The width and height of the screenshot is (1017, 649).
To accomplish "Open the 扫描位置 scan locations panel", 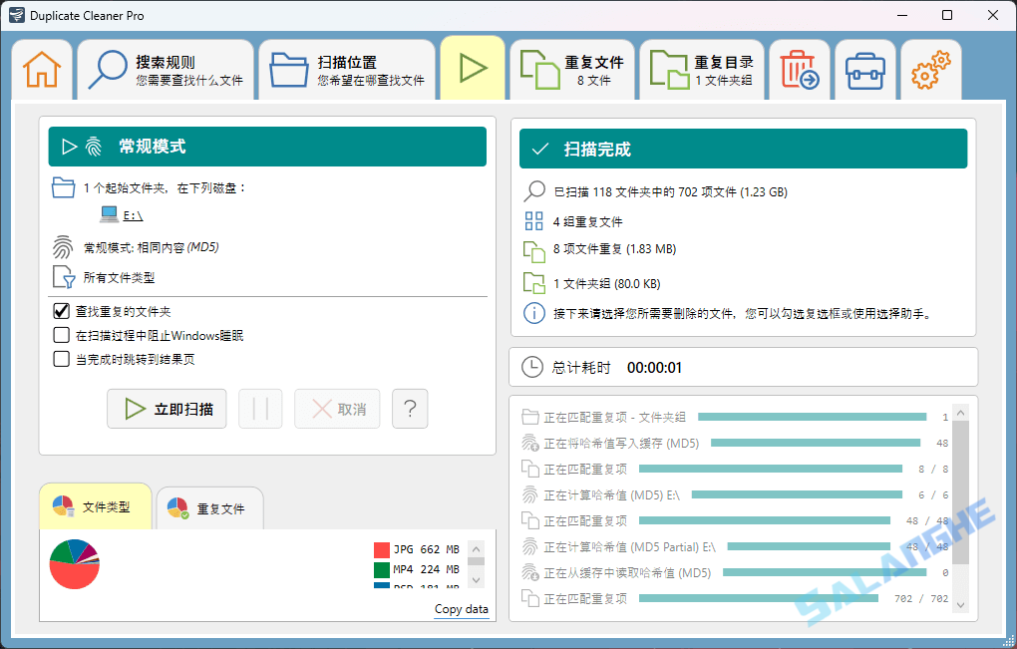I will point(346,68).
